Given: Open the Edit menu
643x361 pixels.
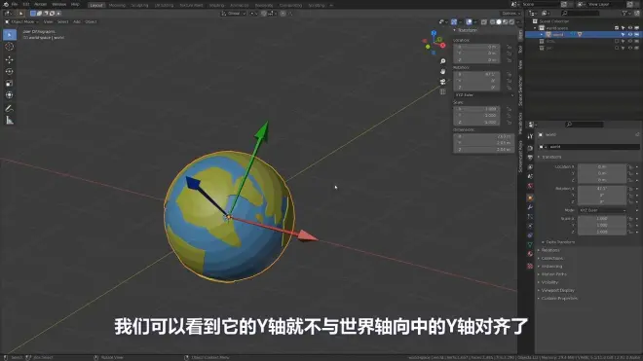Looking at the screenshot, I should (26, 4).
